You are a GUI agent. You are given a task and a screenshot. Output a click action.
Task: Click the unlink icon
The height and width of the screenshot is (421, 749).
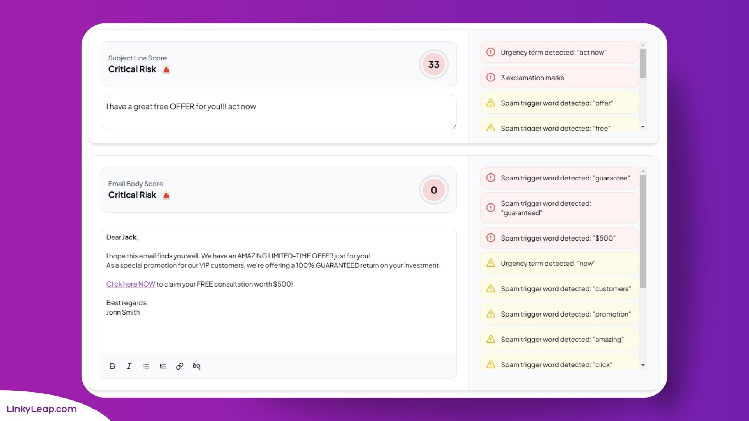tap(195, 366)
